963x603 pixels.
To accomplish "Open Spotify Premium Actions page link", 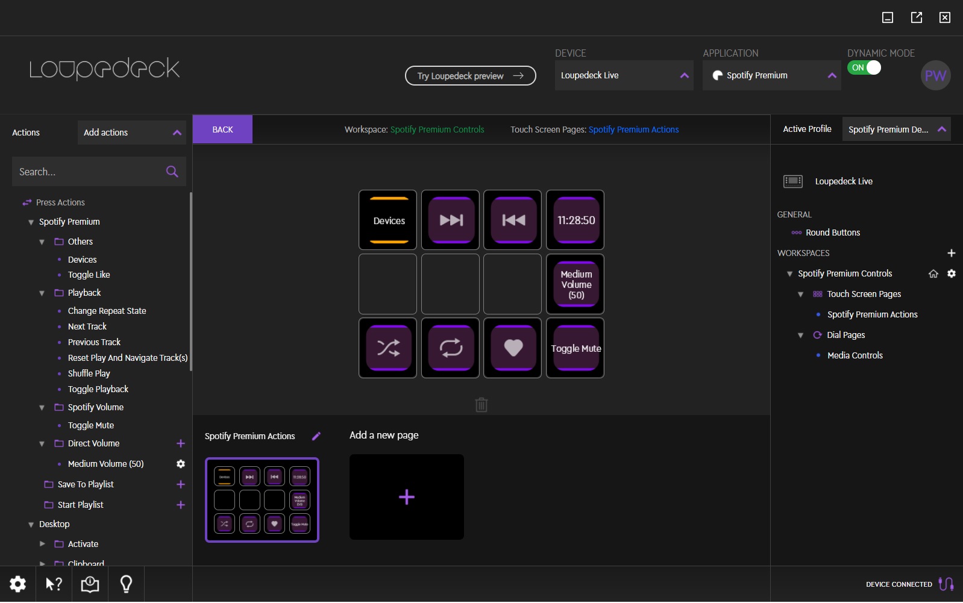I will pyautogui.click(x=633, y=130).
